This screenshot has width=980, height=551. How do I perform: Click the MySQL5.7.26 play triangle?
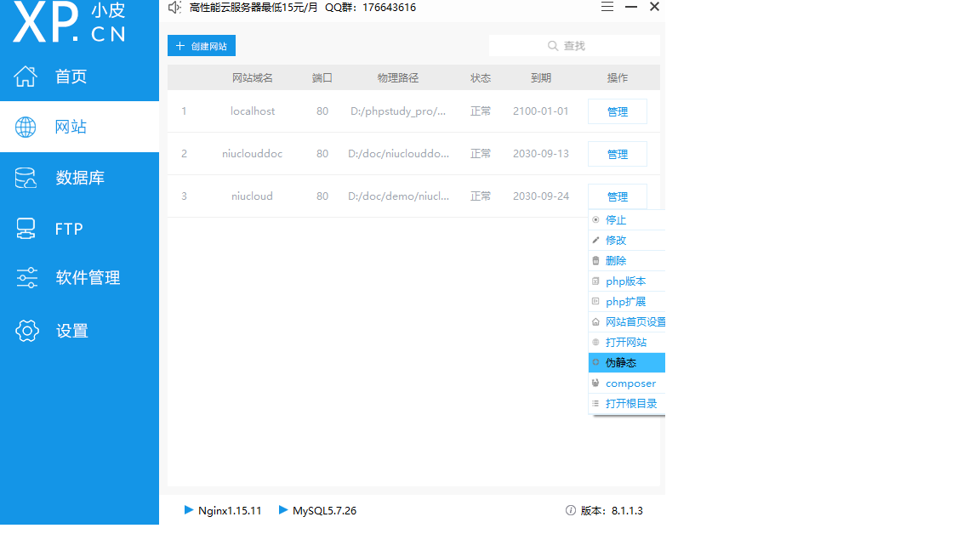click(x=283, y=510)
